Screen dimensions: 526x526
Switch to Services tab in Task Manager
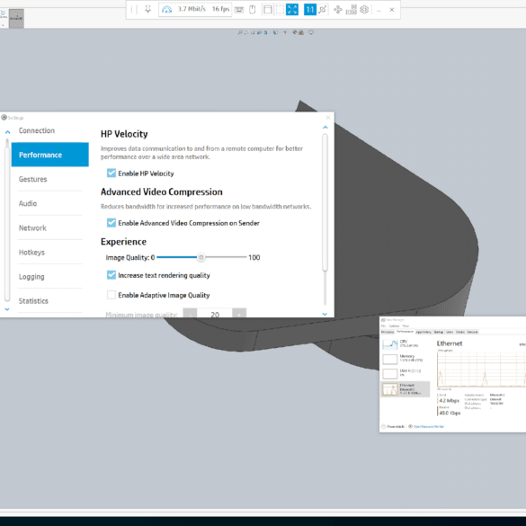tap(472, 332)
